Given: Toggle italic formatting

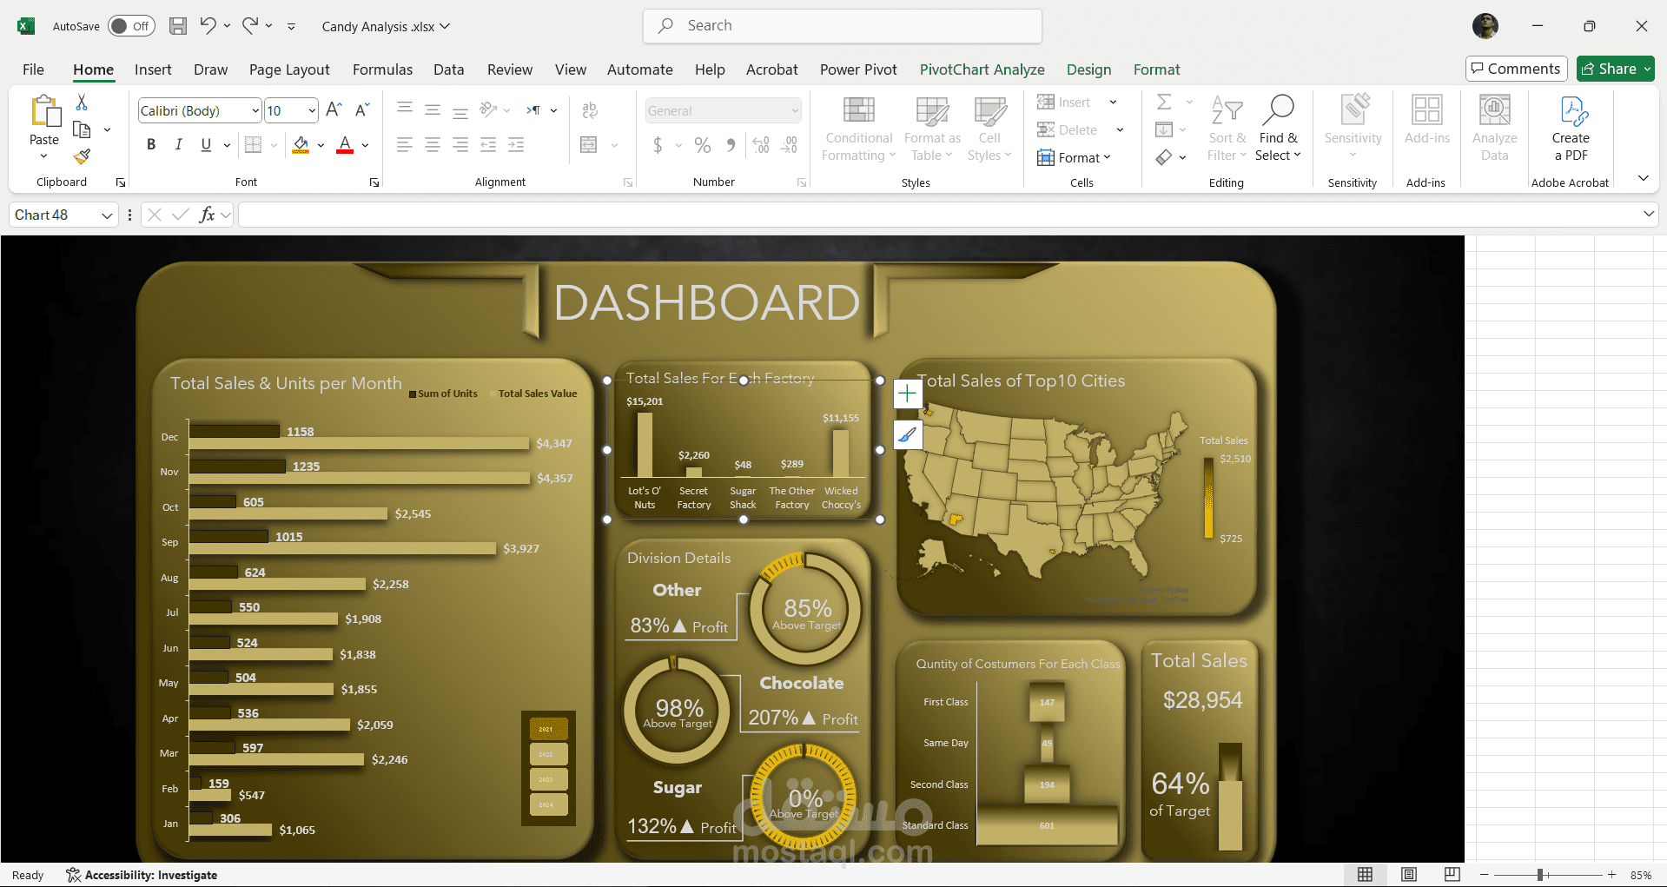Looking at the screenshot, I should (x=179, y=145).
